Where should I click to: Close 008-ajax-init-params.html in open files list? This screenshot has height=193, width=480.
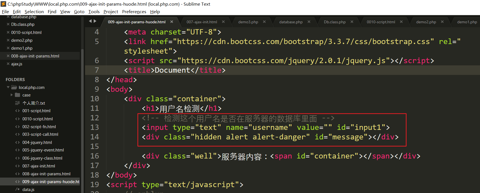(8, 56)
